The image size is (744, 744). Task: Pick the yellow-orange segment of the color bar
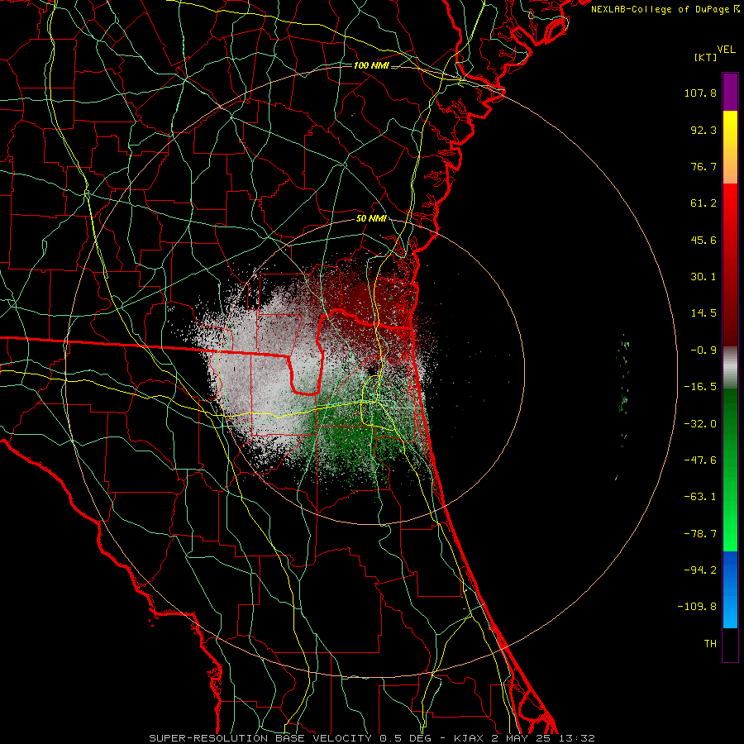pos(730,147)
